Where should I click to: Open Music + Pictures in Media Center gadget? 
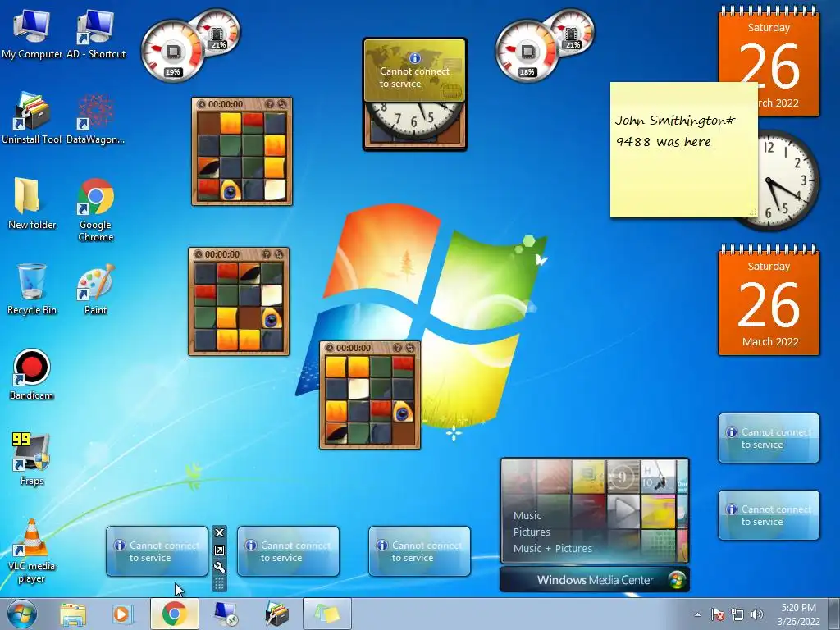tap(552, 549)
